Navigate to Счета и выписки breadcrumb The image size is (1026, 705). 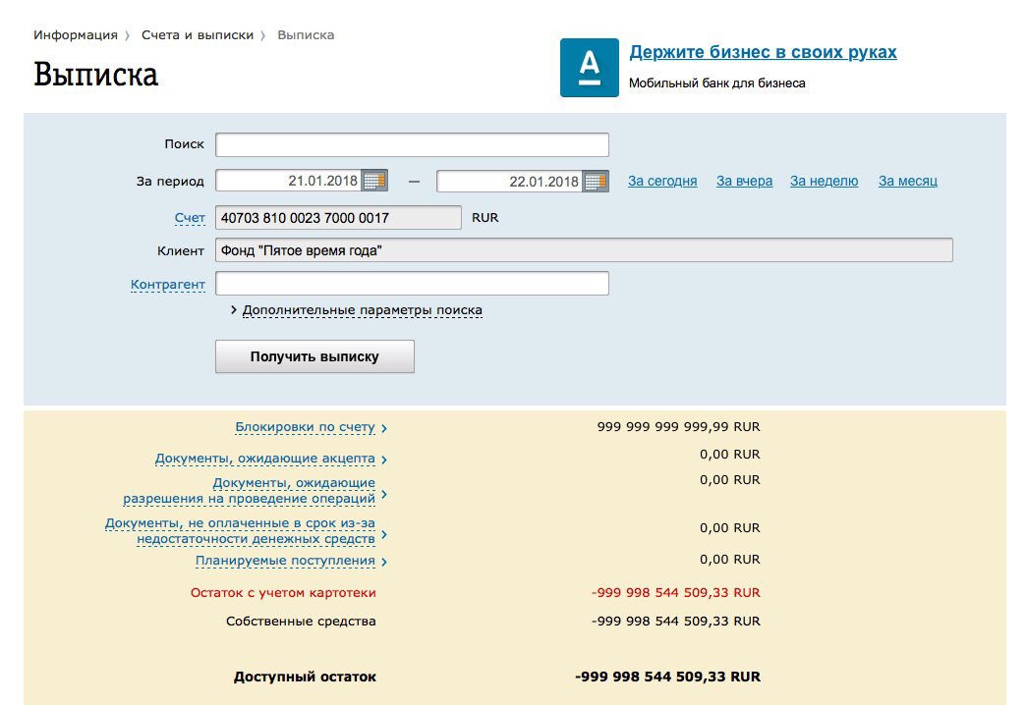click(197, 35)
